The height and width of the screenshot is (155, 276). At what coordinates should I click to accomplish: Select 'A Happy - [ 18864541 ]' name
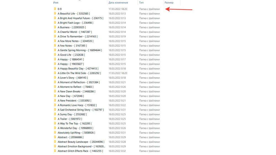[x=71, y=59]
